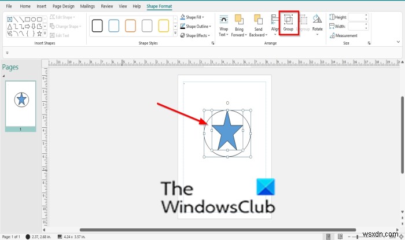Screen dimensions: 405x240
Task: Click the Width input field
Action: pyautogui.click(x=356, y=26)
